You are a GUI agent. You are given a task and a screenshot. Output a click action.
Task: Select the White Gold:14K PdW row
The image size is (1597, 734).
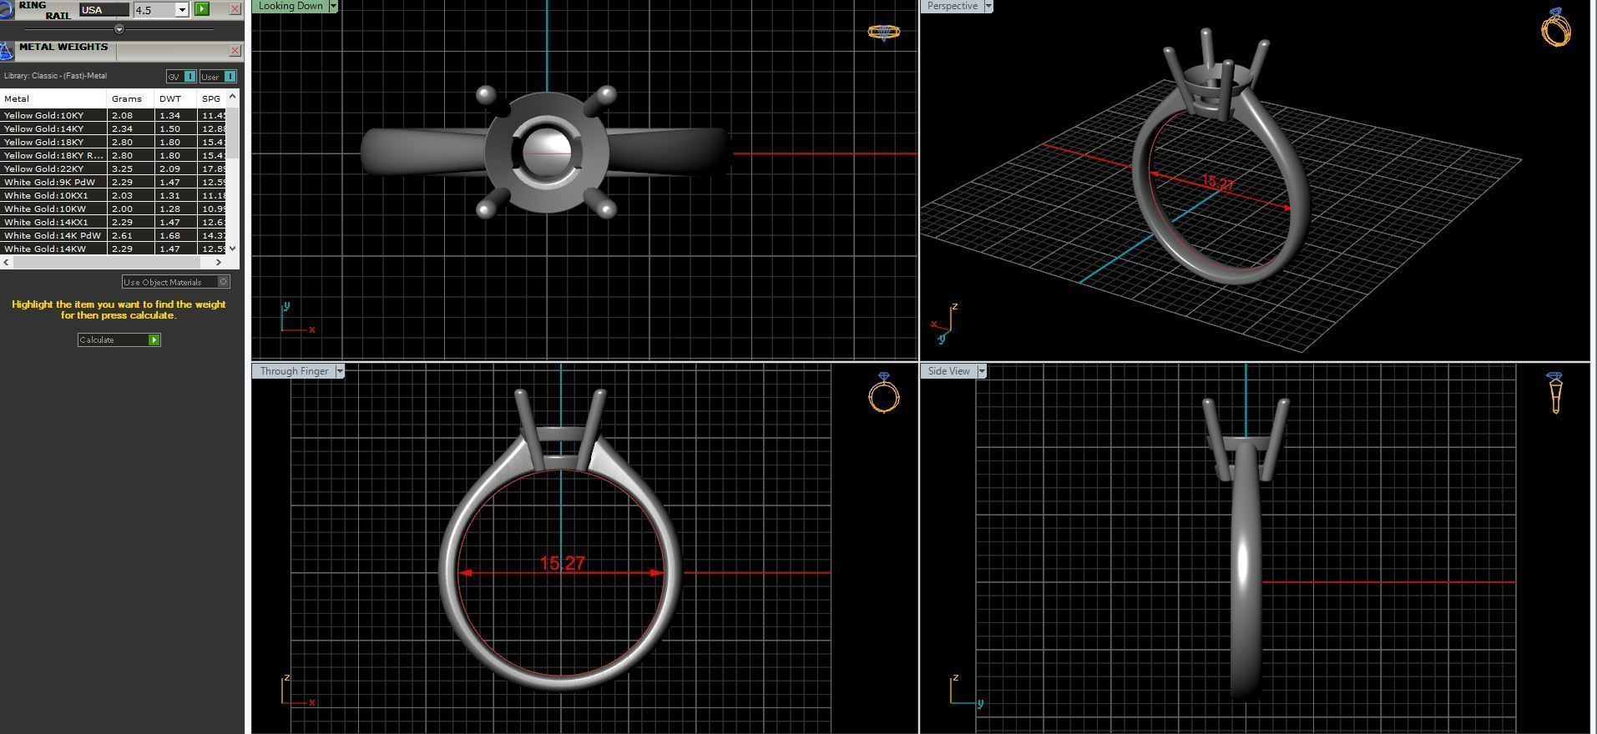click(114, 235)
